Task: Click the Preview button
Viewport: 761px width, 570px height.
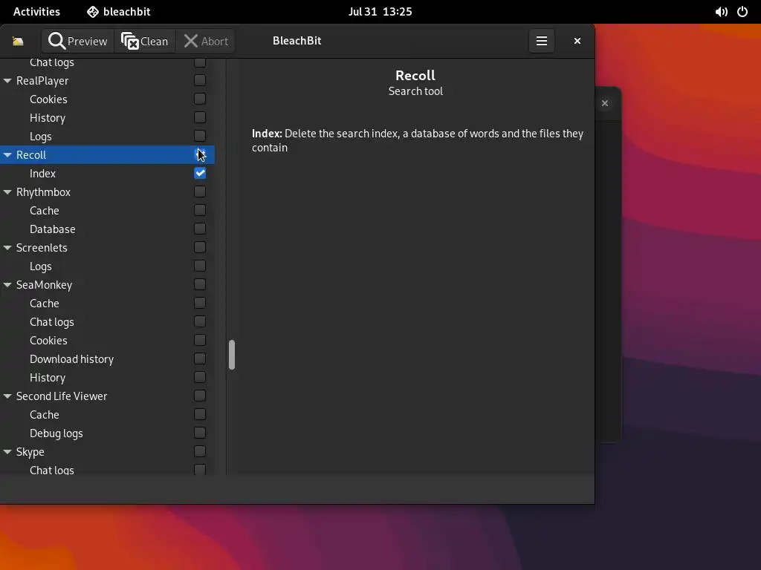Action: point(77,42)
